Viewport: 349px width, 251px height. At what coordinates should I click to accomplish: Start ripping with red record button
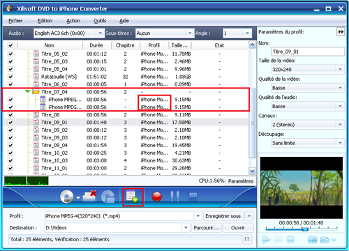tap(157, 197)
